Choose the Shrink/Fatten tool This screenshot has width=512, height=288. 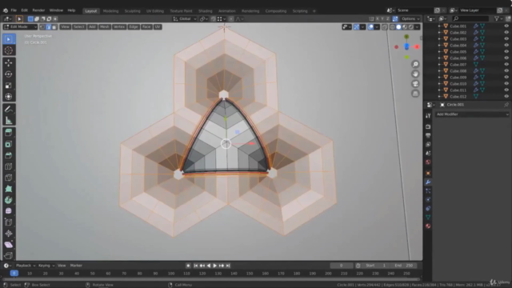(x=9, y=234)
